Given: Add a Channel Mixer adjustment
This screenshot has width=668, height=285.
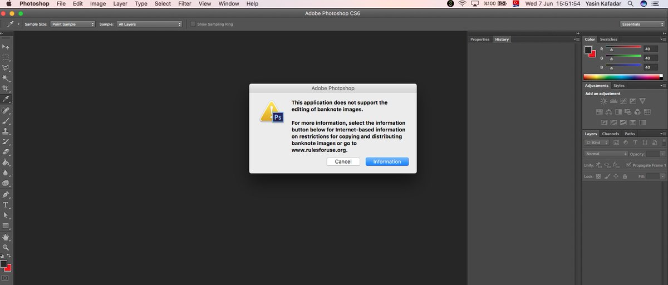Looking at the screenshot, I should pyautogui.click(x=637, y=111).
